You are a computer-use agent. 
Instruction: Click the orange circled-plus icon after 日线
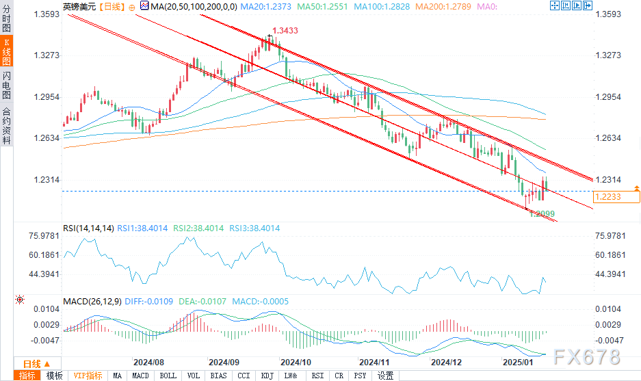click(131, 8)
